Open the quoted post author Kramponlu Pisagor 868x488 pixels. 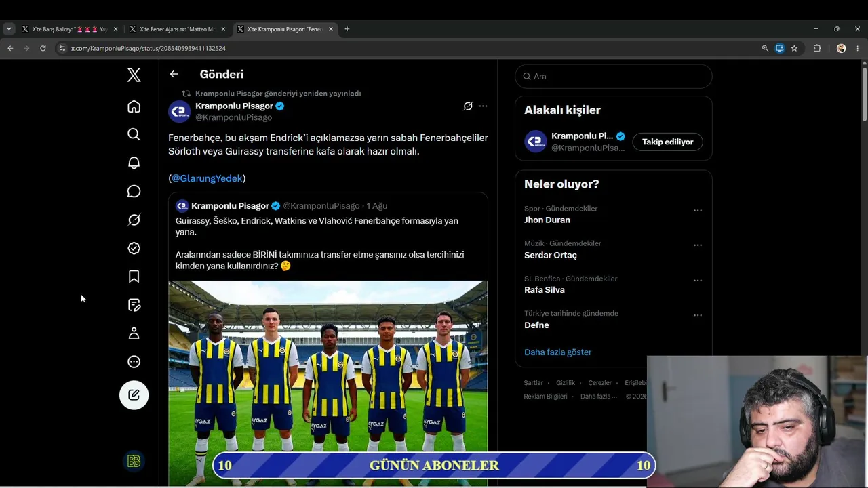pyautogui.click(x=230, y=206)
